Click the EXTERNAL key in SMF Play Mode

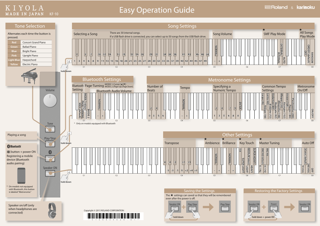click(x=281, y=47)
